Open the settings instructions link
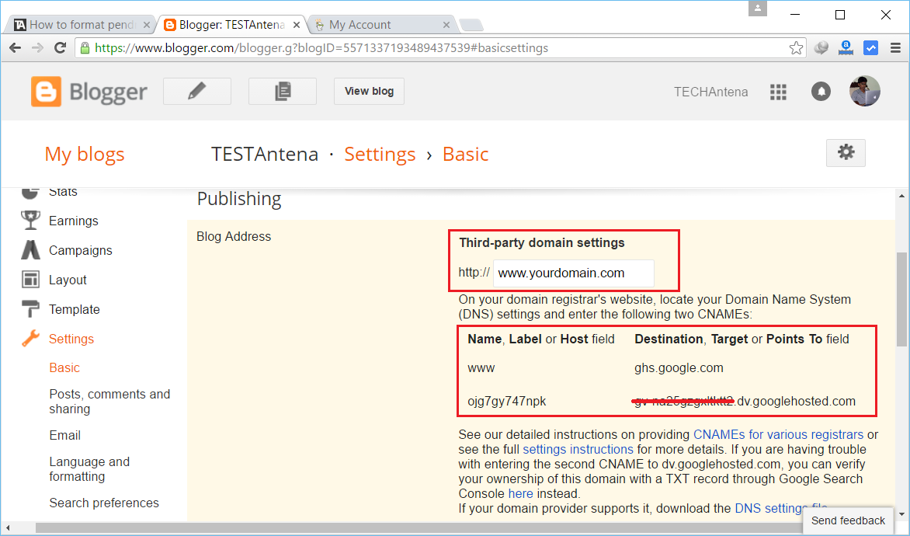 tap(578, 450)
